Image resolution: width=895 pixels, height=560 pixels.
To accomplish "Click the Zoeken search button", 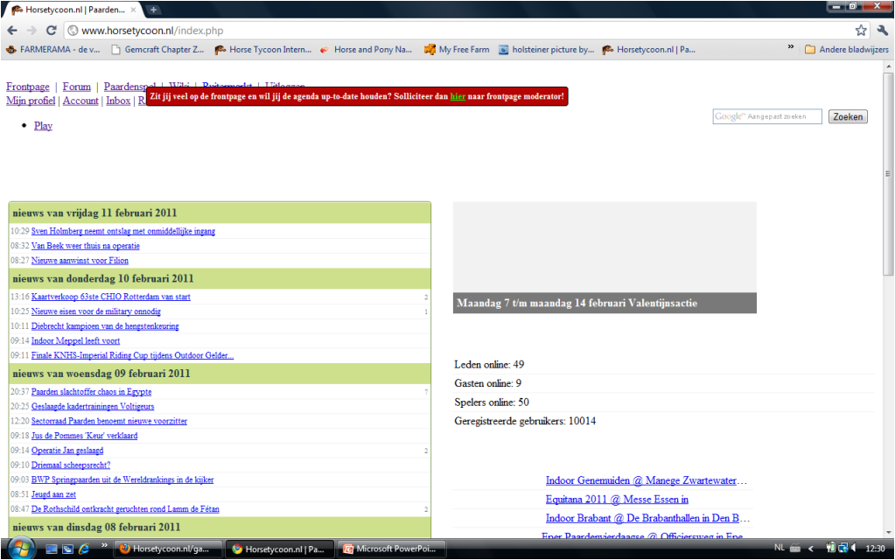I will coord(848,116).
